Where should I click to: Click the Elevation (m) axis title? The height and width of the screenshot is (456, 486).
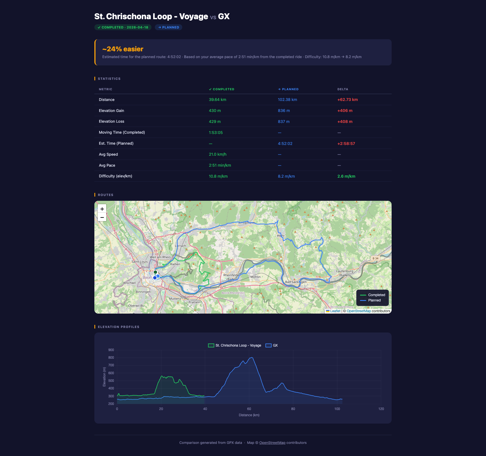point(104,377)
